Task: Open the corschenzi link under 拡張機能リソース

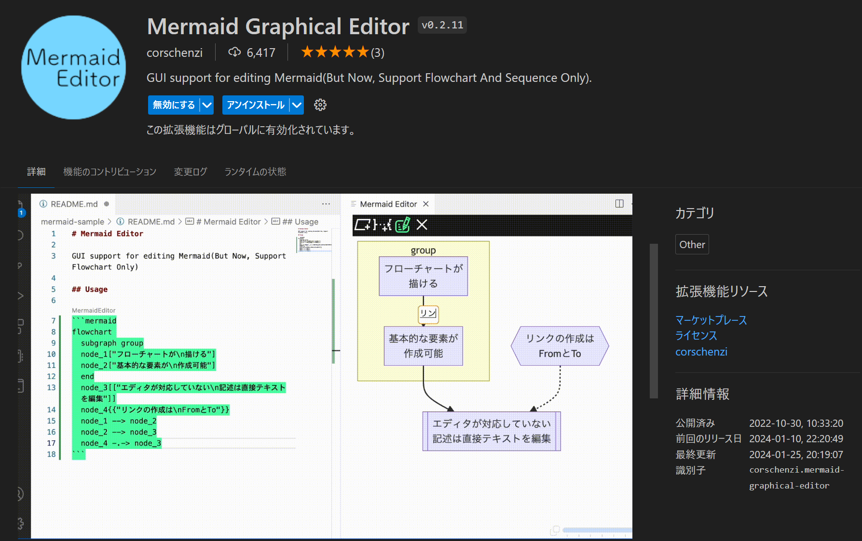Action: click(701, 352)
